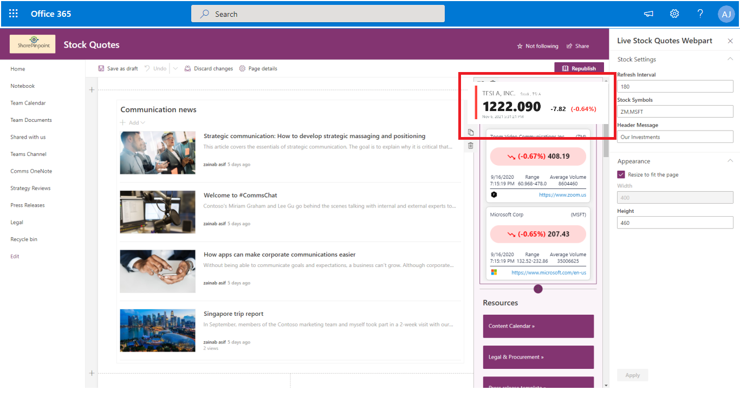Click the Refresh Interval input field
This screenshot has height=416, width=740.
click(x=675, y=86)
